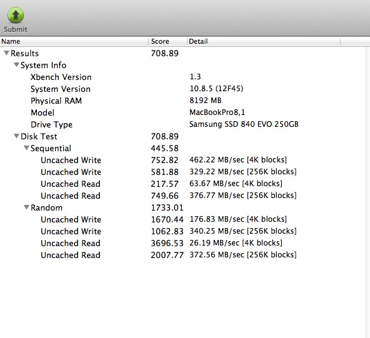
Task: Select the Drive Type row
Action: pyautogui.click(x=183, y=124)
